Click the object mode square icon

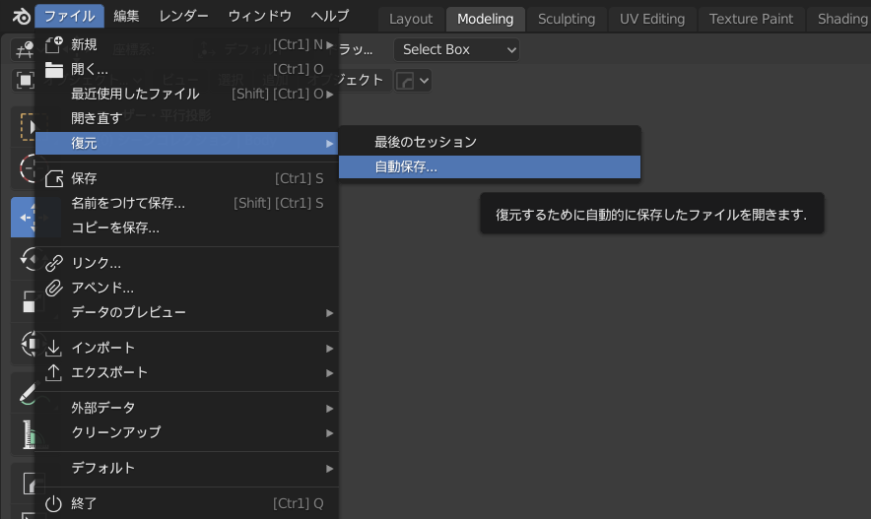[25, 81]
